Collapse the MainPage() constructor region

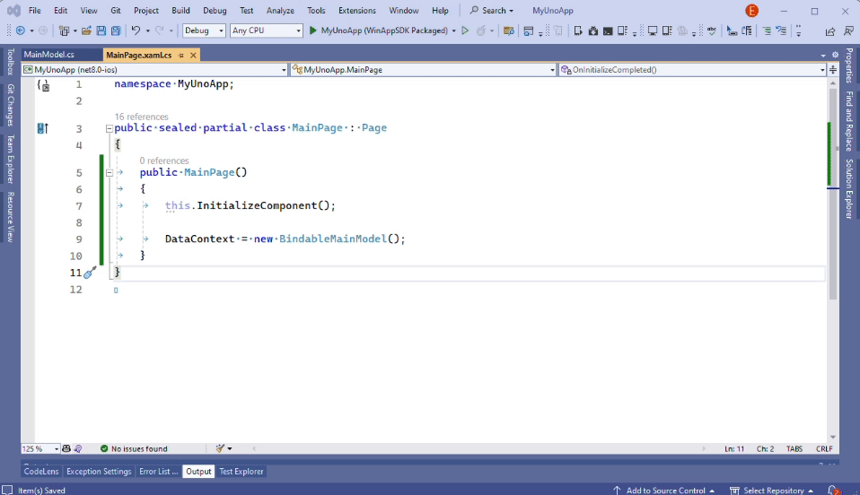pyautogui.click(x=110, y=173)
